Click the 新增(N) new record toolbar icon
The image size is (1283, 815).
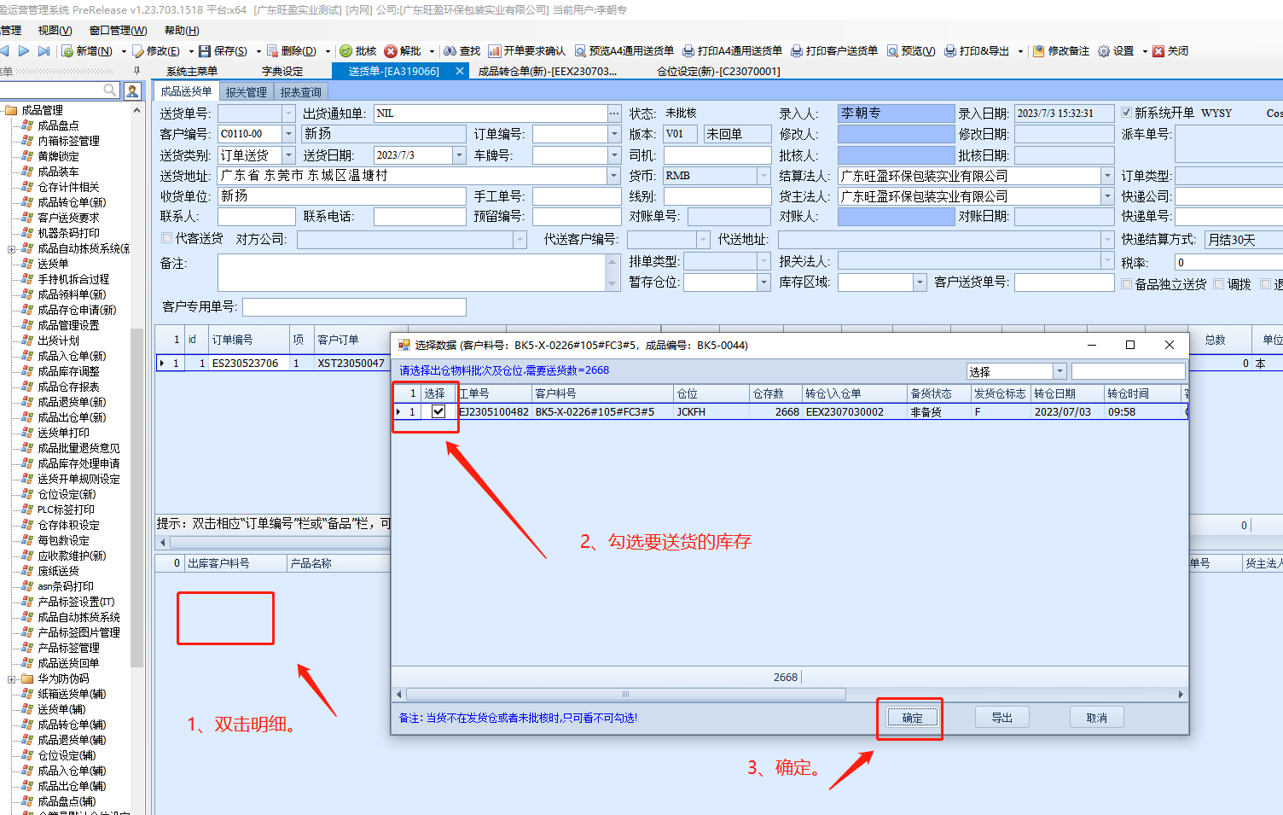pyautogui.click(x=67, y=51)
